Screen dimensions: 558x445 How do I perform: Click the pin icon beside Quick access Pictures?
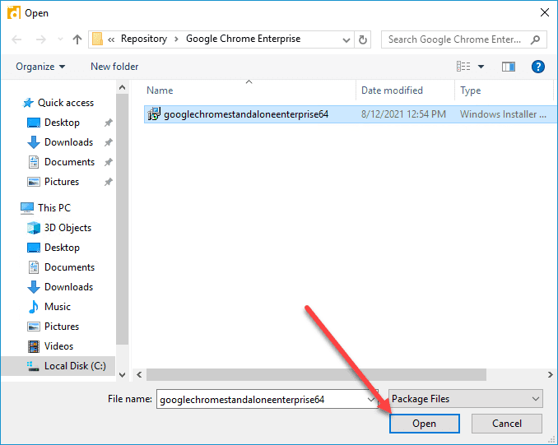point(108,182)
